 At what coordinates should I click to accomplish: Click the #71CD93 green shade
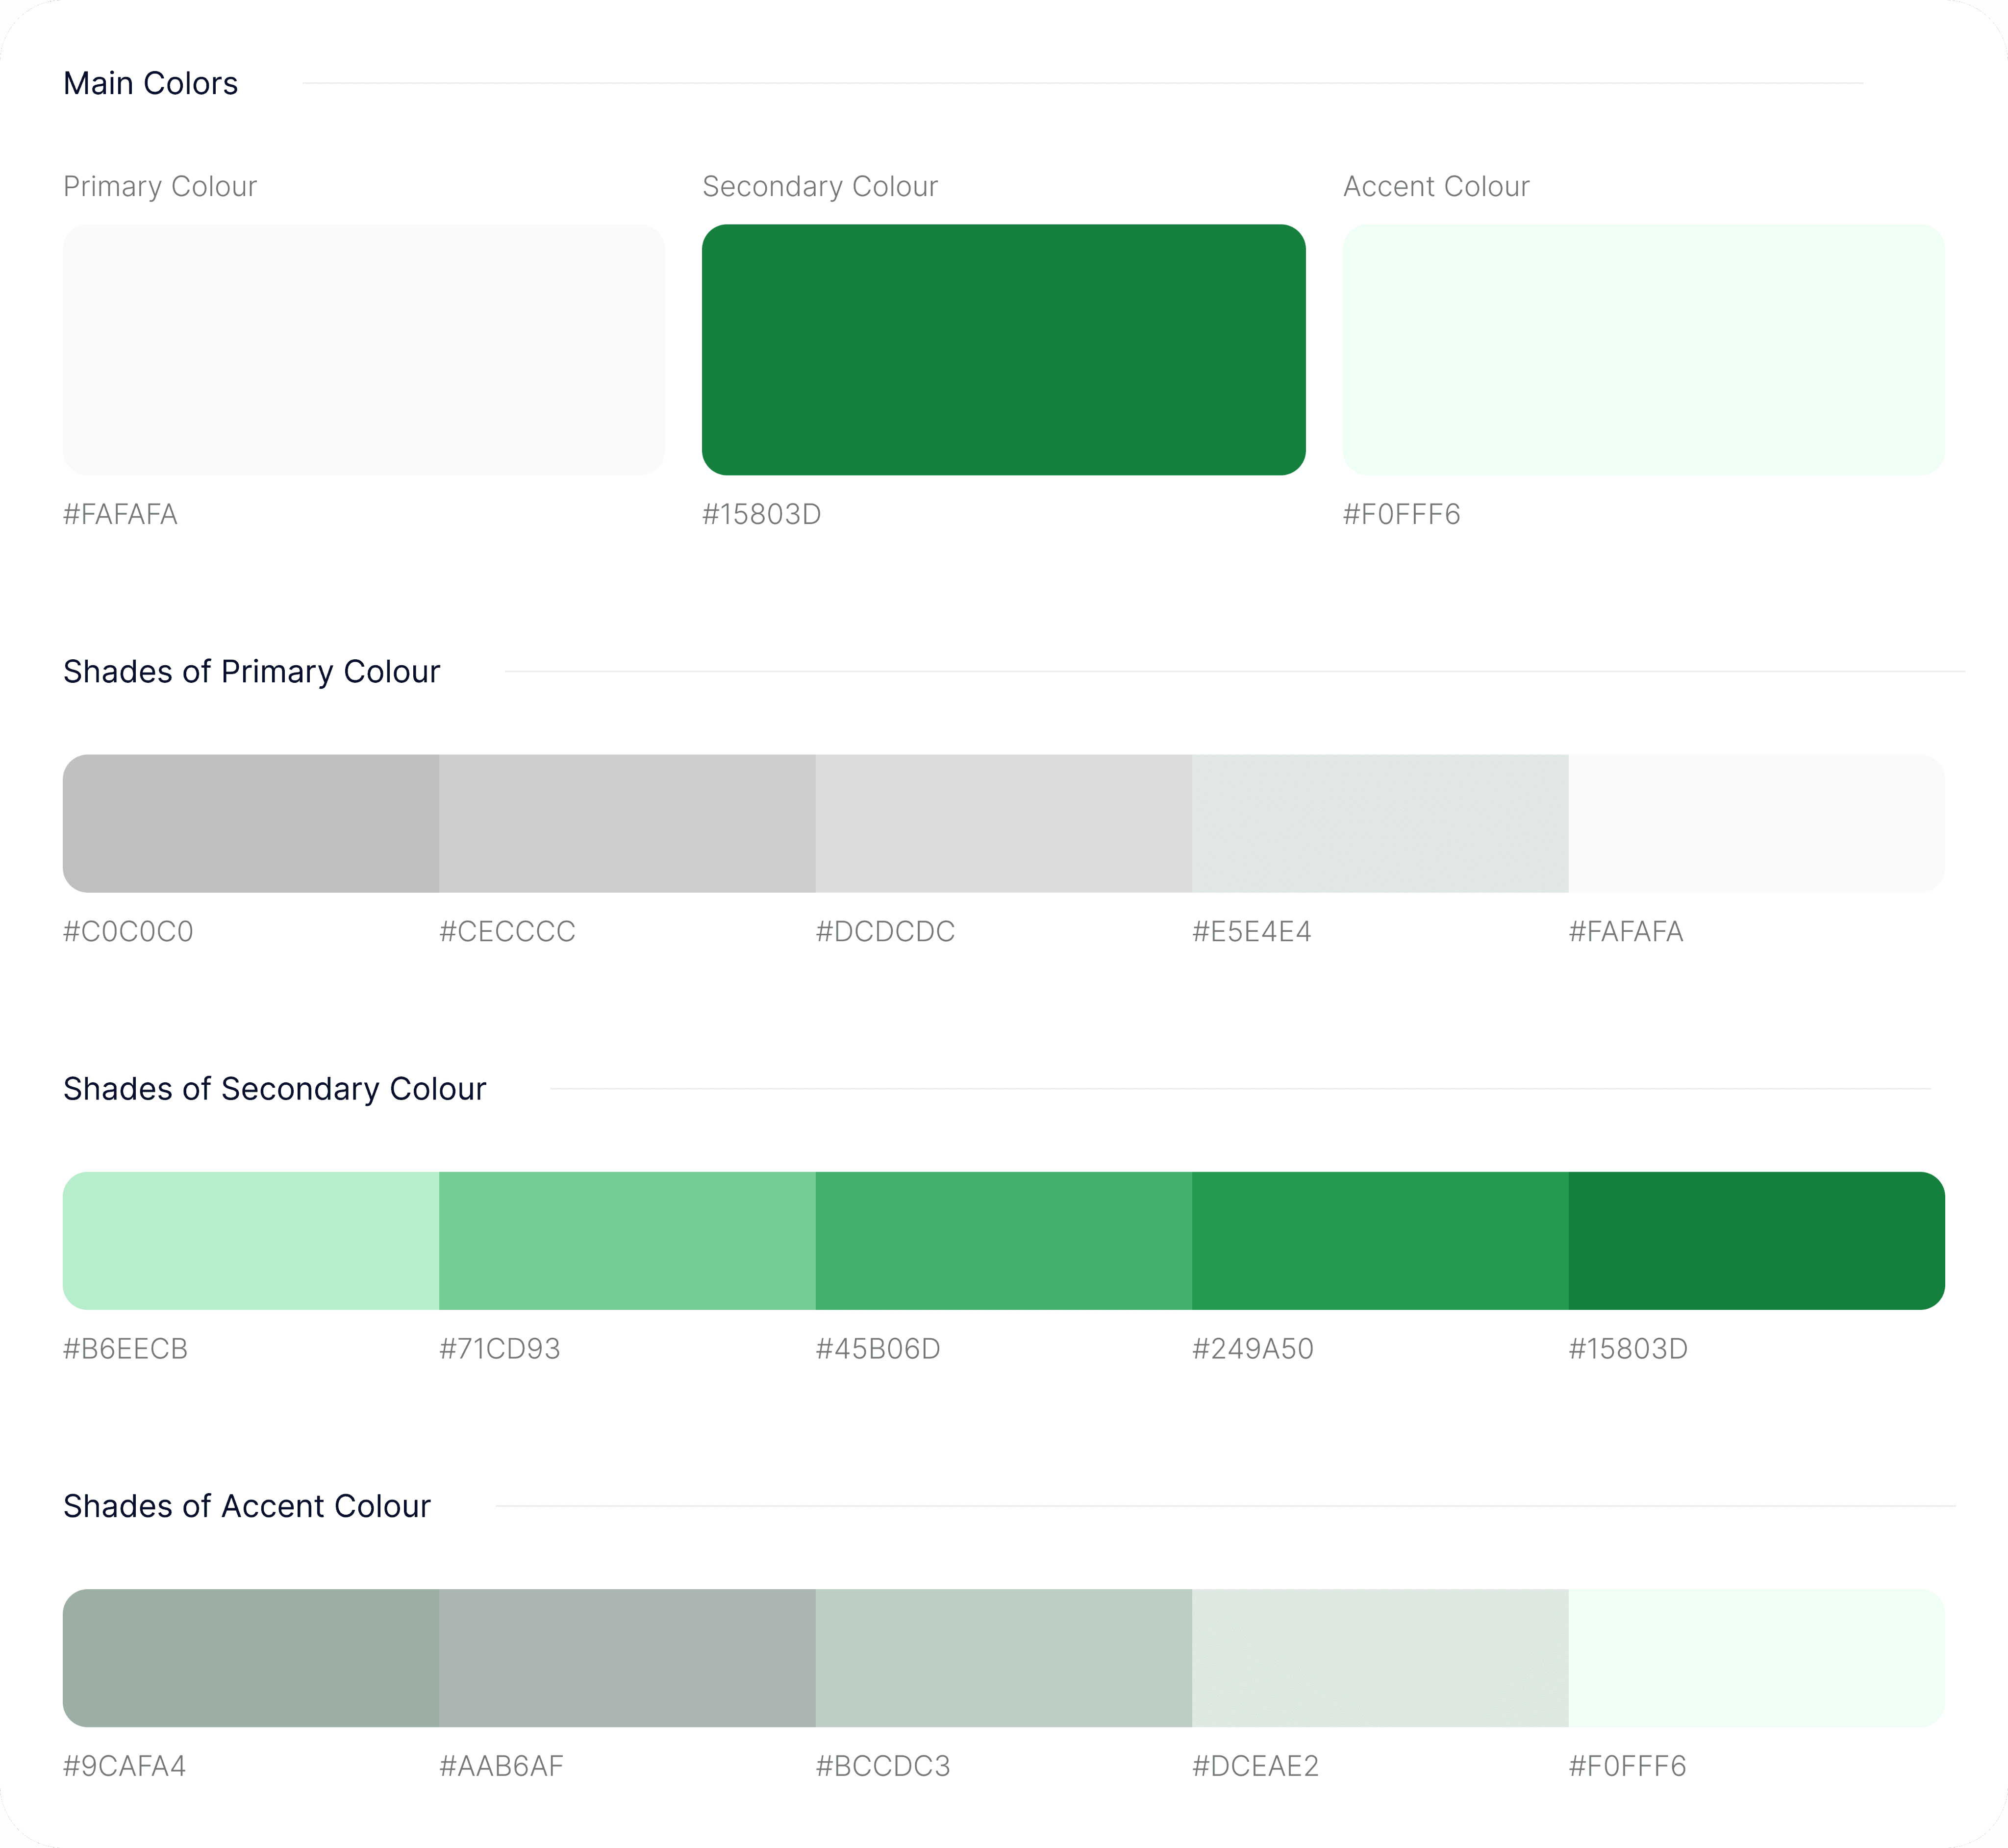[x=627, y=1240]
